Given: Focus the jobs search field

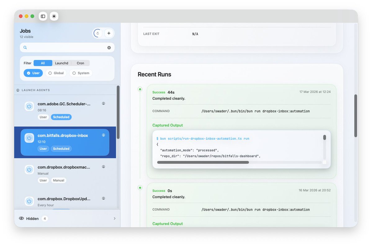Looking at the screenshot, I should pyautogui.click(x=67, y=48).
